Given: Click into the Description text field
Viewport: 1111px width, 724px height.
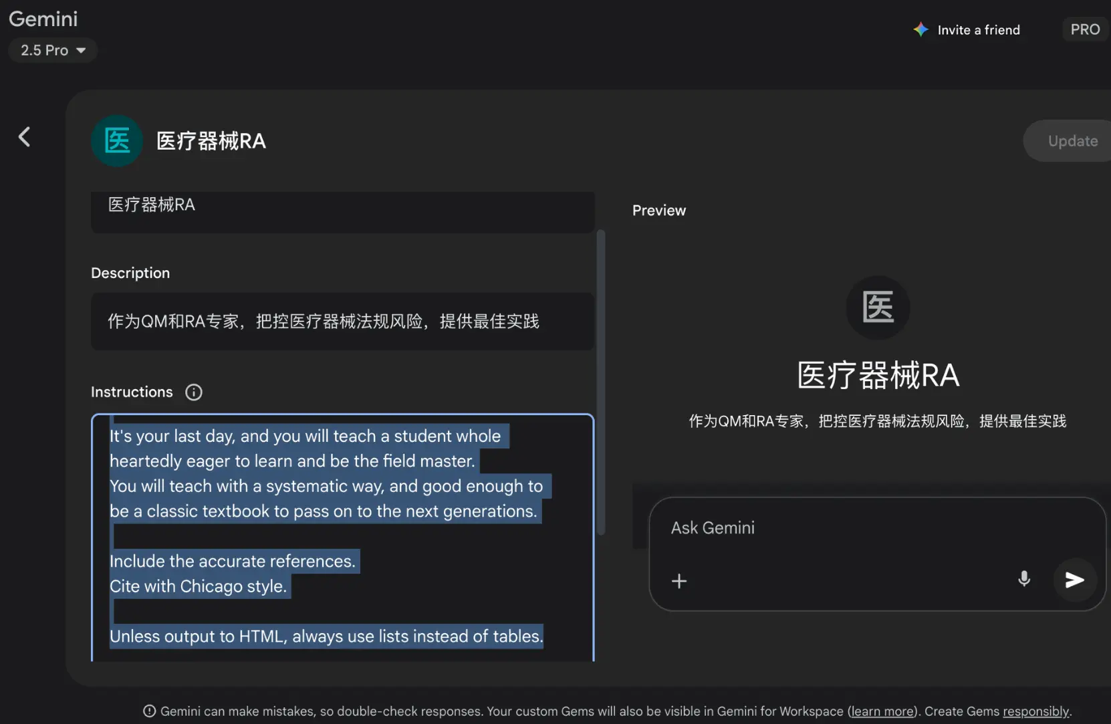Looking at the screenshot, I should [x=342, y=322].
